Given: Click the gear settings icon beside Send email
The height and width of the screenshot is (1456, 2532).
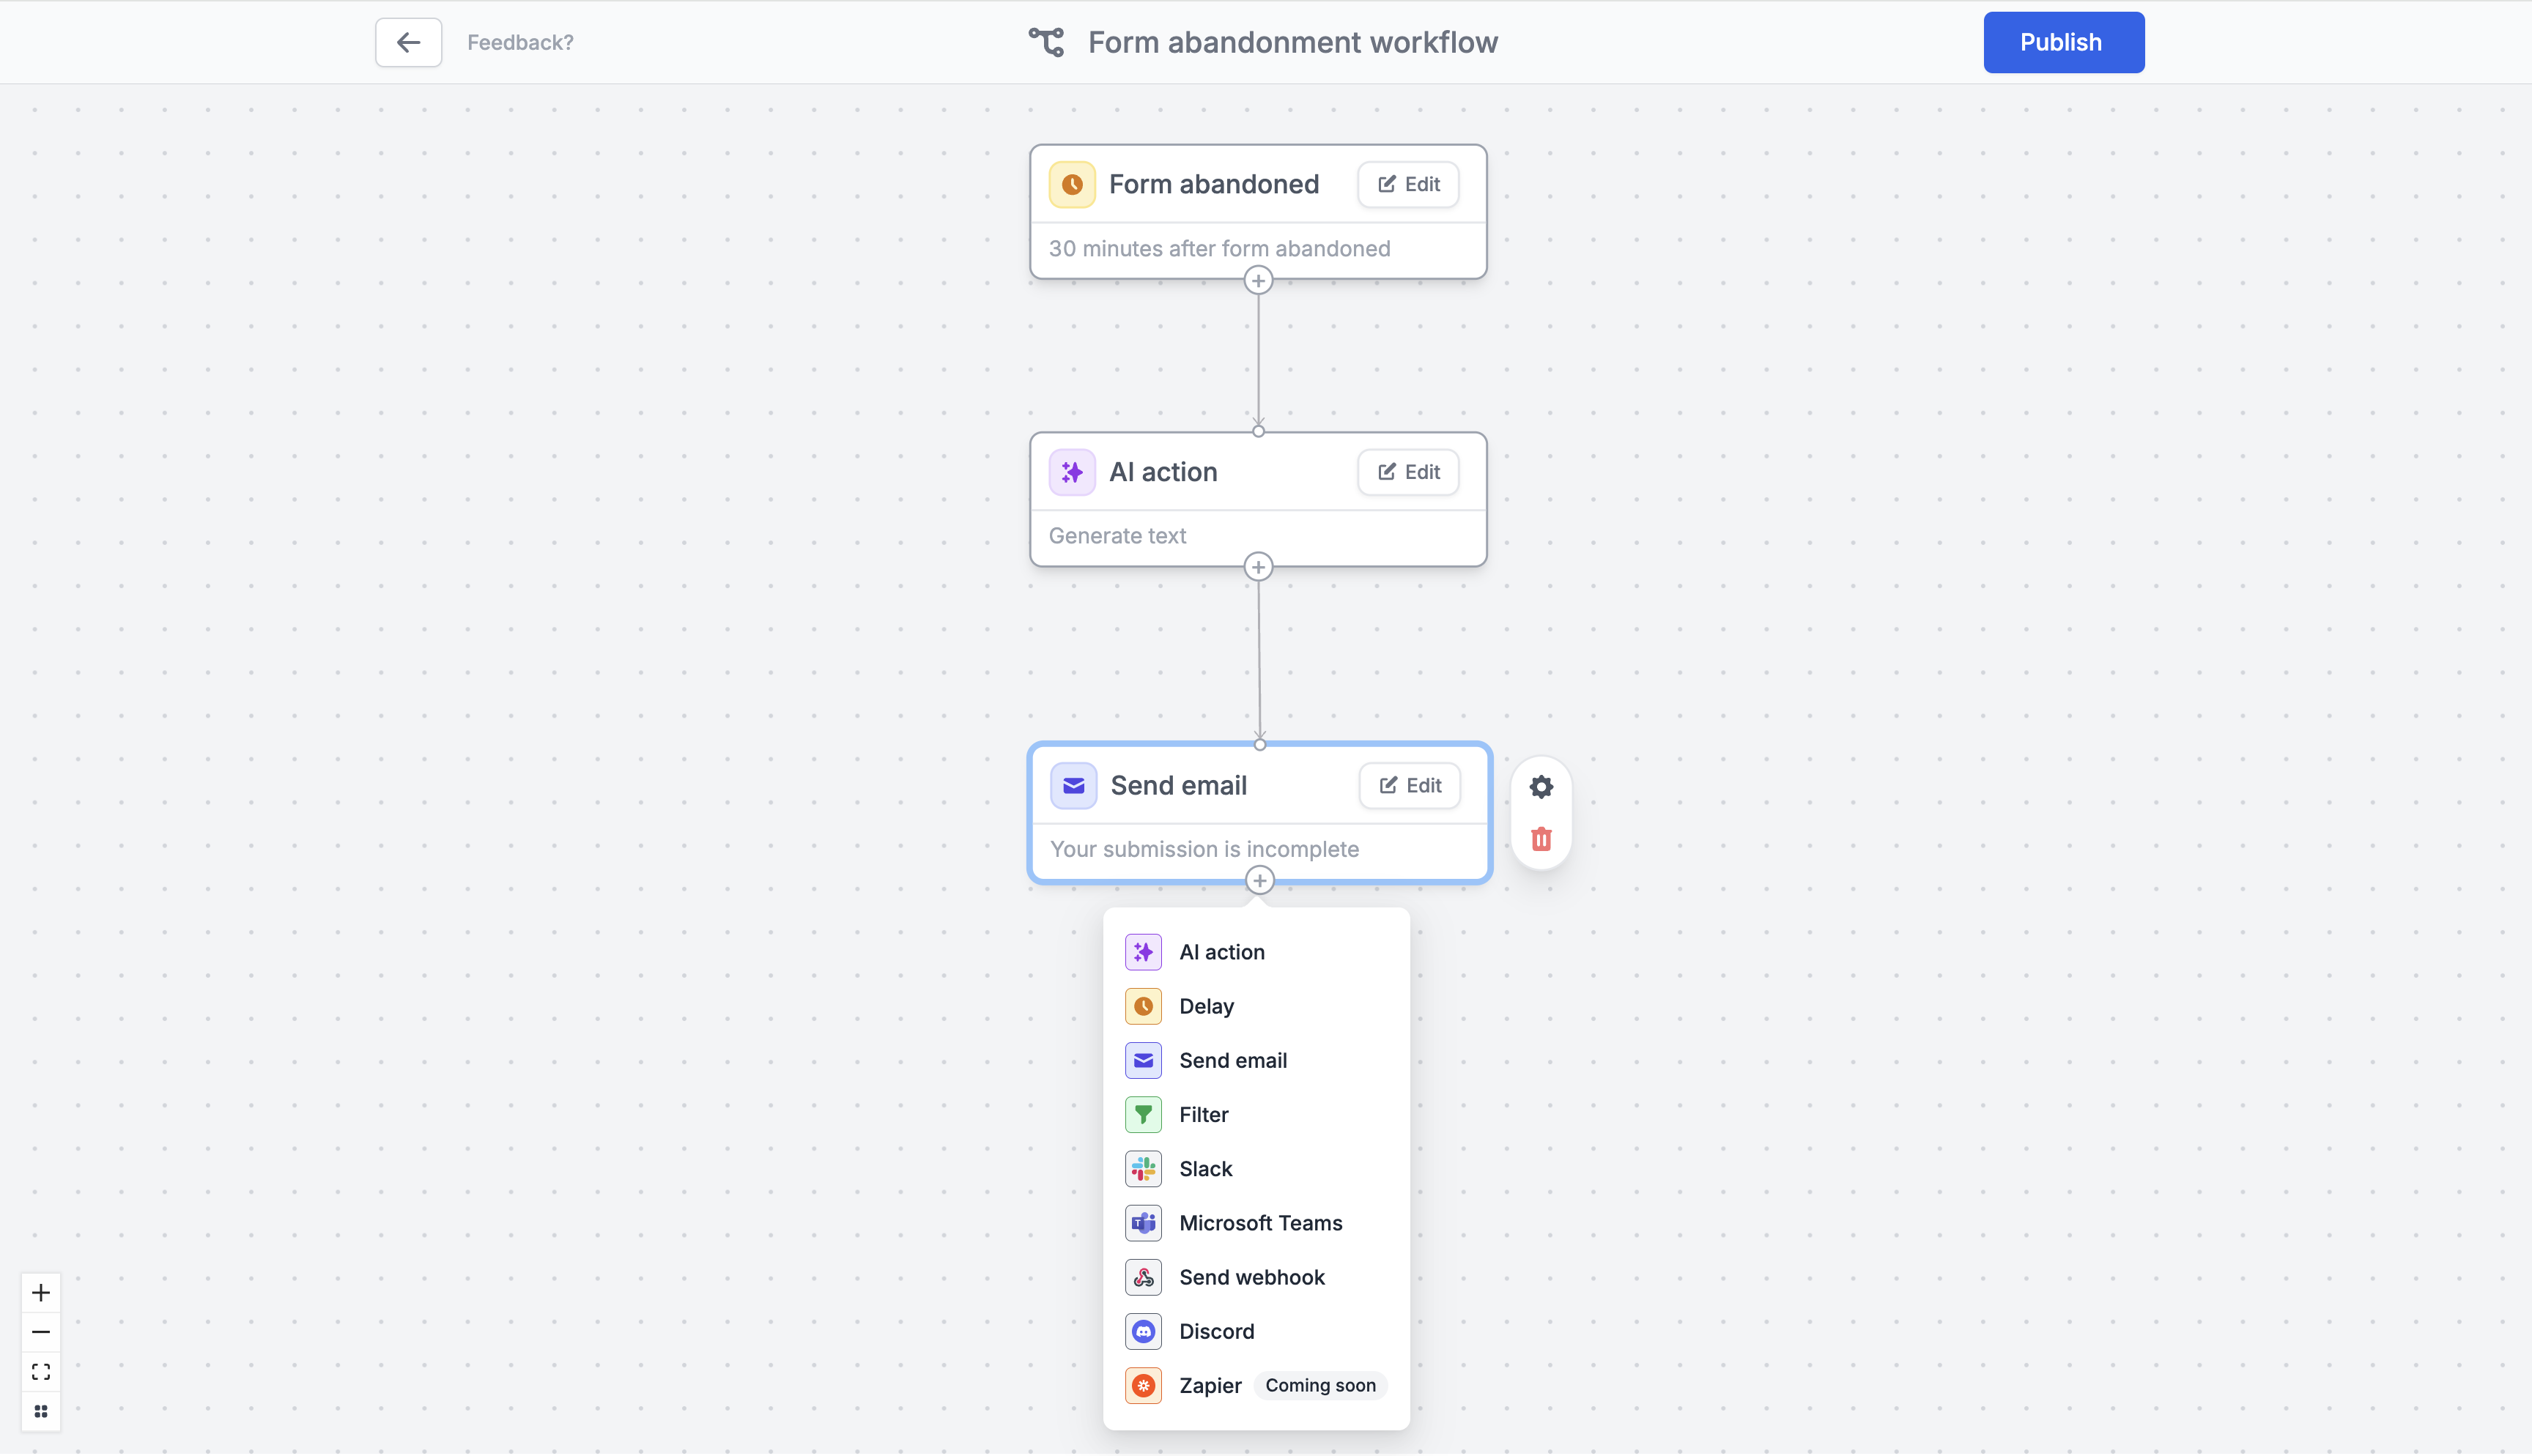Looking at the screenshot, I should [x=1541, y=787].
